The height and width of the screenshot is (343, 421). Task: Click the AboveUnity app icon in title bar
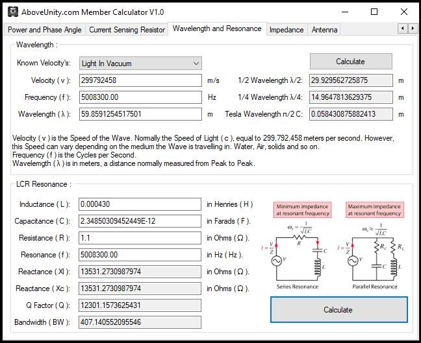tap(13, 12)
